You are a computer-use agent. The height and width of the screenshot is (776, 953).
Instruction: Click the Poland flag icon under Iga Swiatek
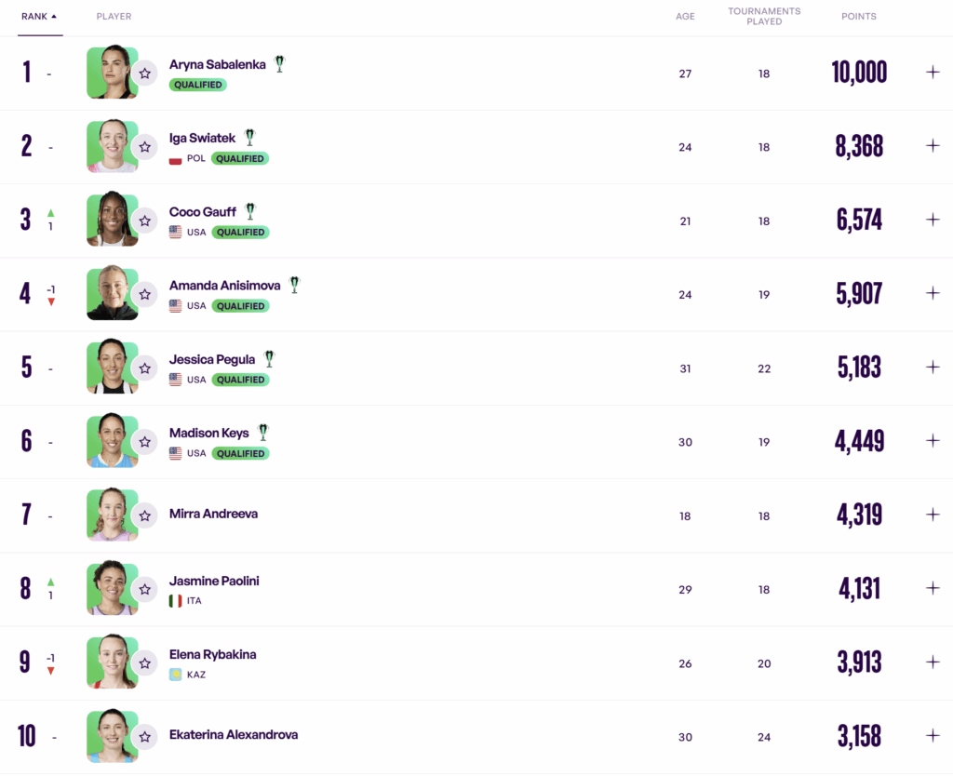coord(175,159)
